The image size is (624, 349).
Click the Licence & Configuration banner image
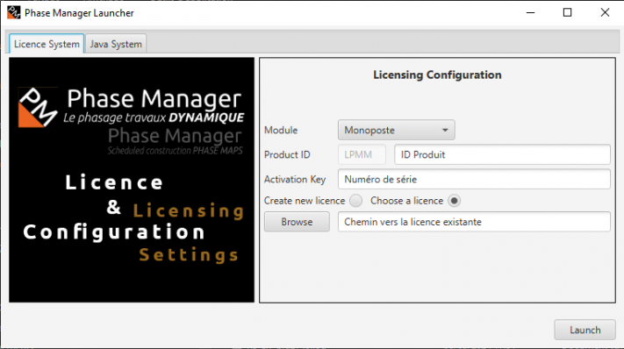[x=132, y=180]
